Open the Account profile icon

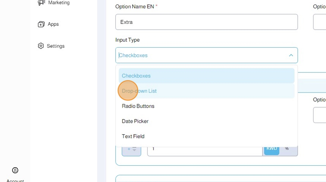(x=15, y=170)
